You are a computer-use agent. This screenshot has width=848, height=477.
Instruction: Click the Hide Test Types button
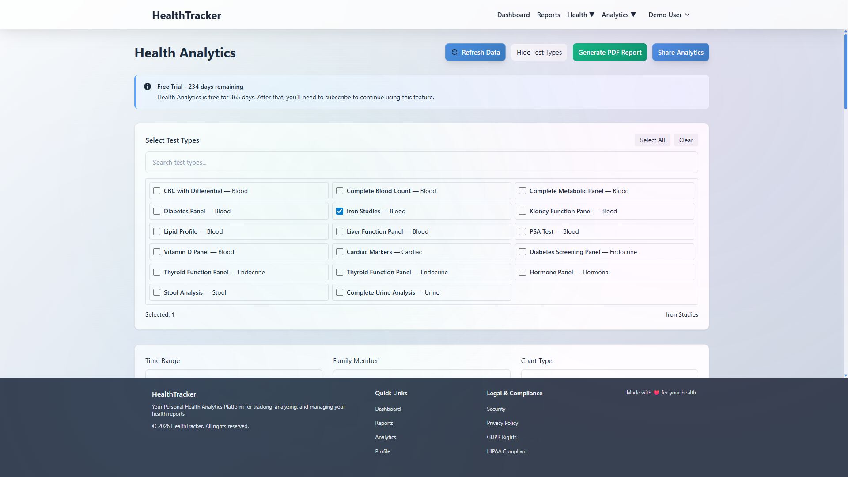(539, 52)
